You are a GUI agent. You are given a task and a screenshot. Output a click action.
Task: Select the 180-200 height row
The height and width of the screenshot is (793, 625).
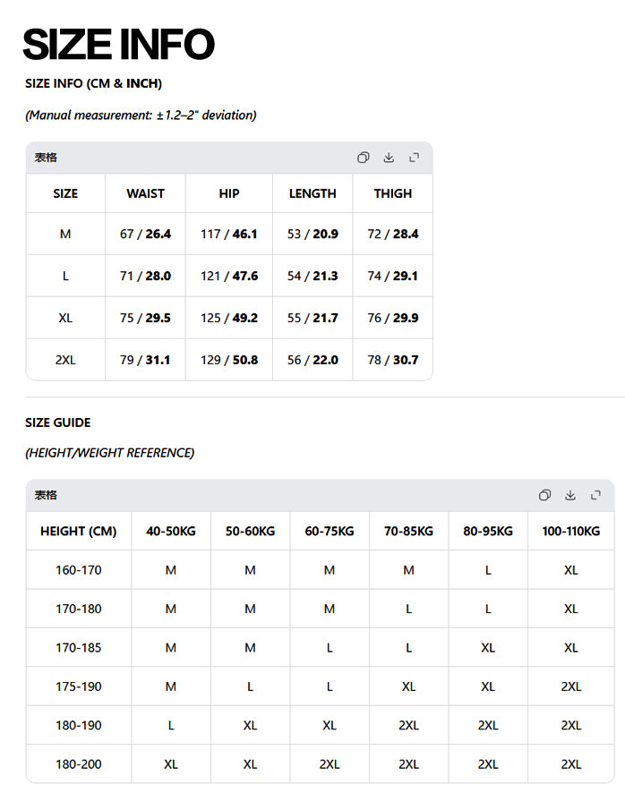(x=320, y=764)
